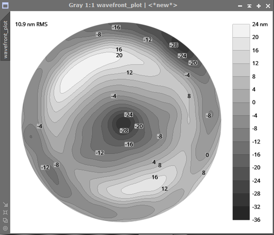274x235 pixels.
Task: Close the wavefront_plot image window
Action: (x=268, y=6)
